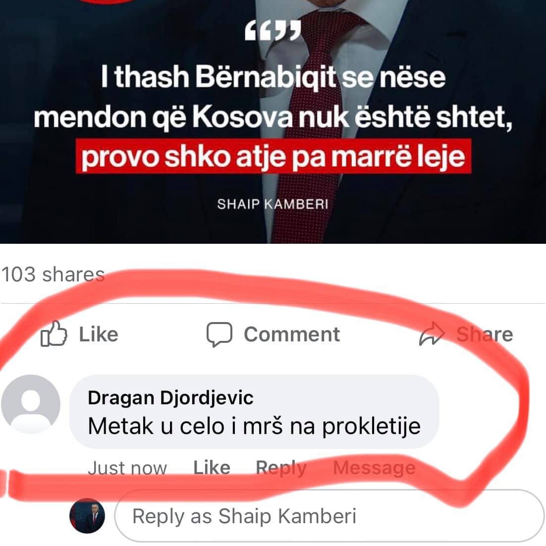Click the post's Like label

(99, 334)
